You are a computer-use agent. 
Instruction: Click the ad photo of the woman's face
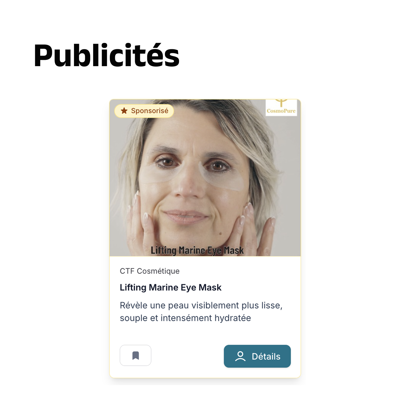click(205, 178)
